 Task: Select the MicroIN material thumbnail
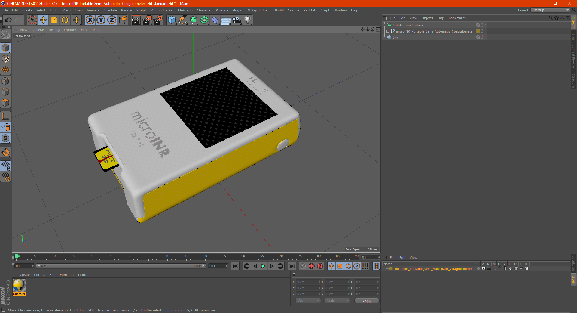[x=19, y=287]
